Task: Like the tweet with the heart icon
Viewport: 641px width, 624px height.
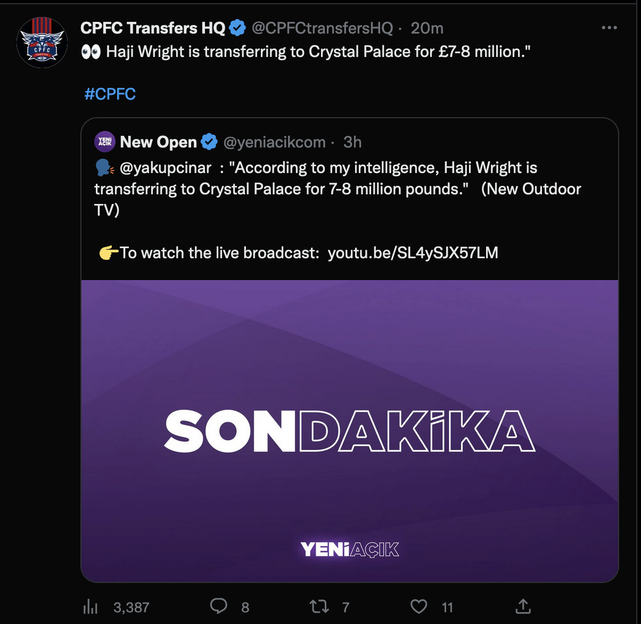Action: click(419, 606)
